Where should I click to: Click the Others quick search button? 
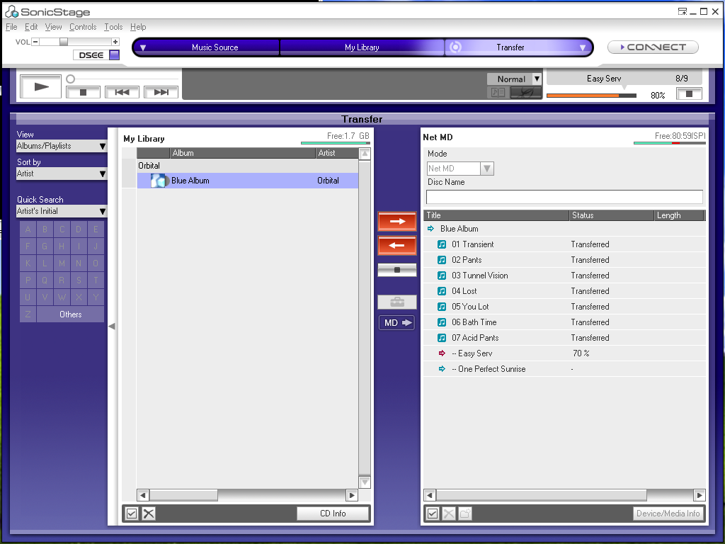point(70,314)
